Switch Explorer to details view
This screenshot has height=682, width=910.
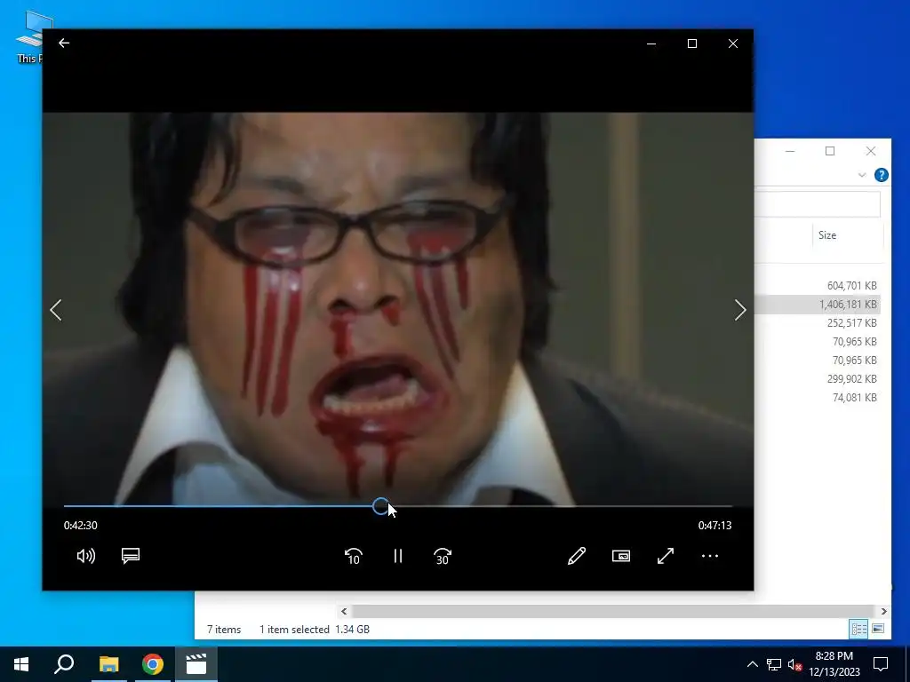coord(859,629)
